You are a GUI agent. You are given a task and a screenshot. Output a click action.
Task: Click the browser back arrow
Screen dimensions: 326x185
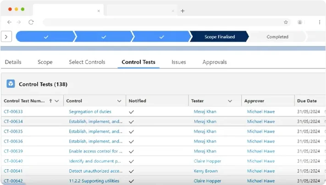(x=9, y=22)
